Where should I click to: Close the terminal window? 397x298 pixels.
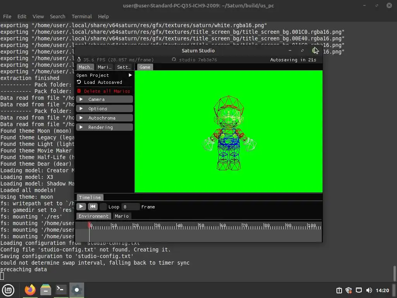click(389, 5)
